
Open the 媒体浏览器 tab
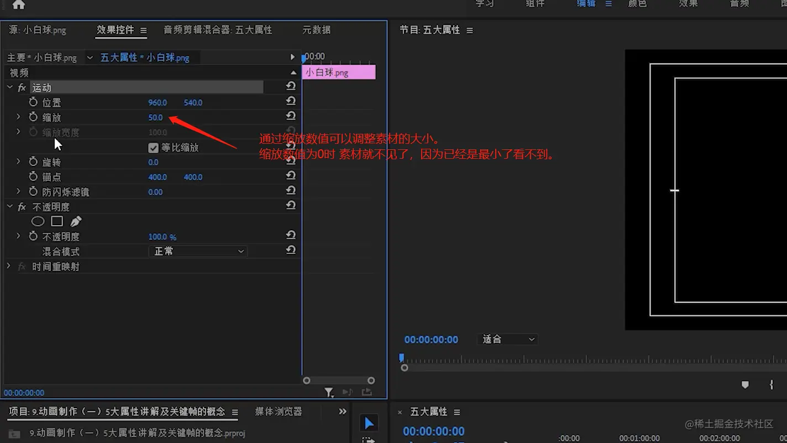(279, 411)
